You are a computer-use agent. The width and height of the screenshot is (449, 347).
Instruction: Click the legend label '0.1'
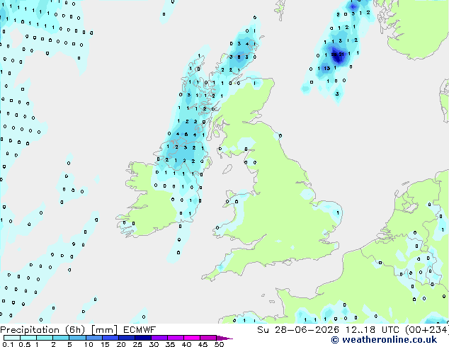pyautogui.click(x=8, y=344)
